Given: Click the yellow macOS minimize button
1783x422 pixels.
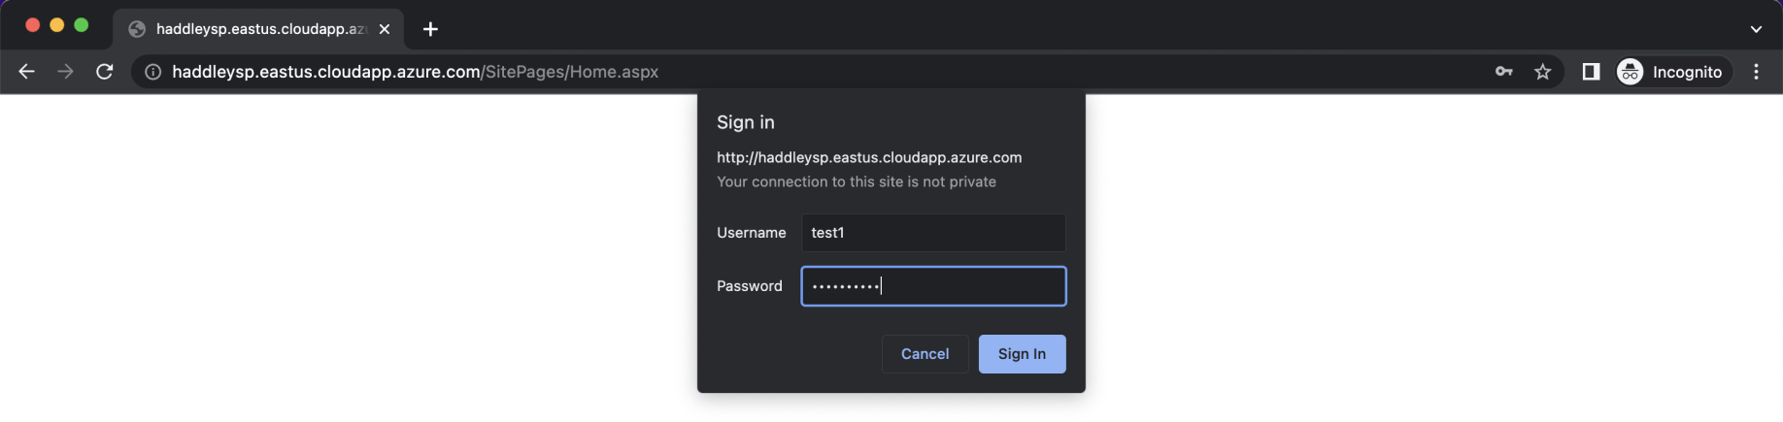Looking at the screenshot, I should click(x=57, y=25).
